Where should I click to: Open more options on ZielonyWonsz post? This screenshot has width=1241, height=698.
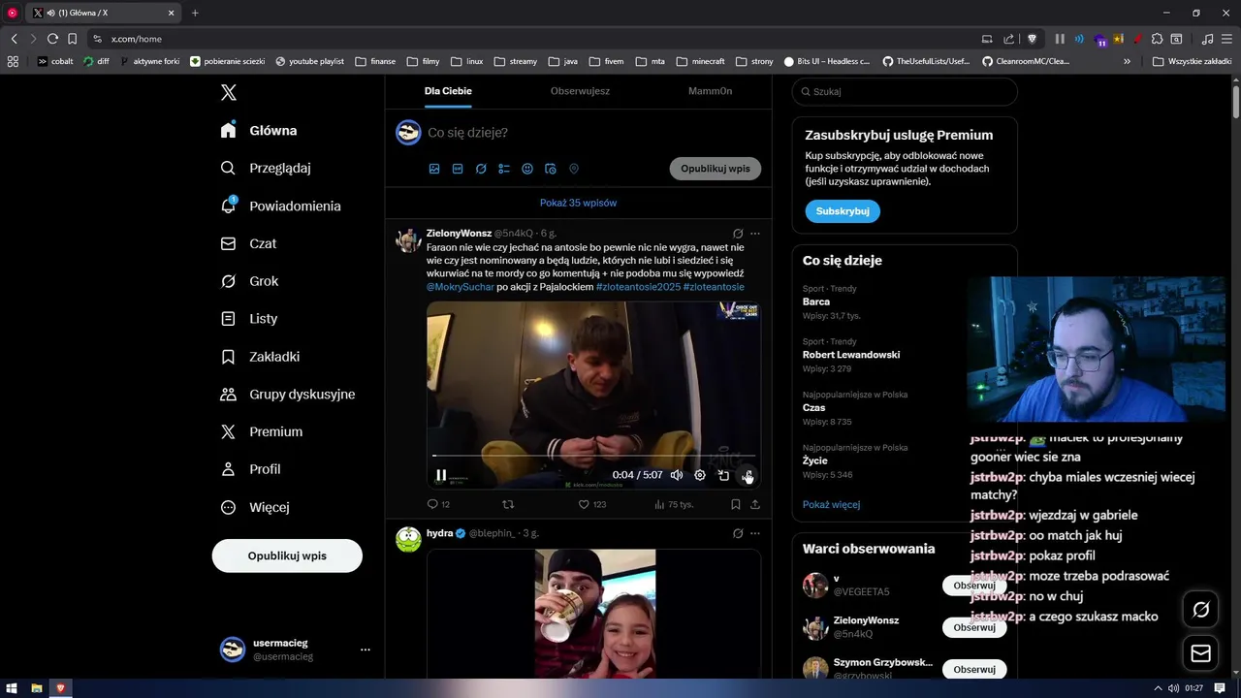755,234
